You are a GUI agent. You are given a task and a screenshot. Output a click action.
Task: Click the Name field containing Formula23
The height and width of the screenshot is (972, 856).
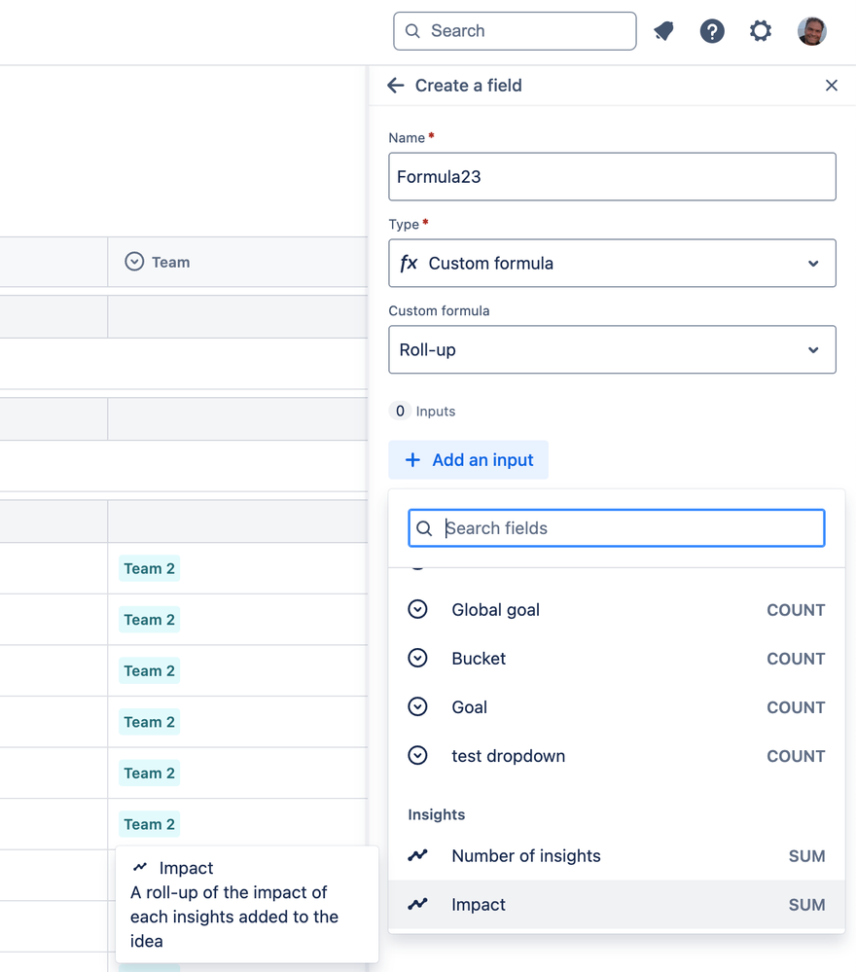[612, 177]
